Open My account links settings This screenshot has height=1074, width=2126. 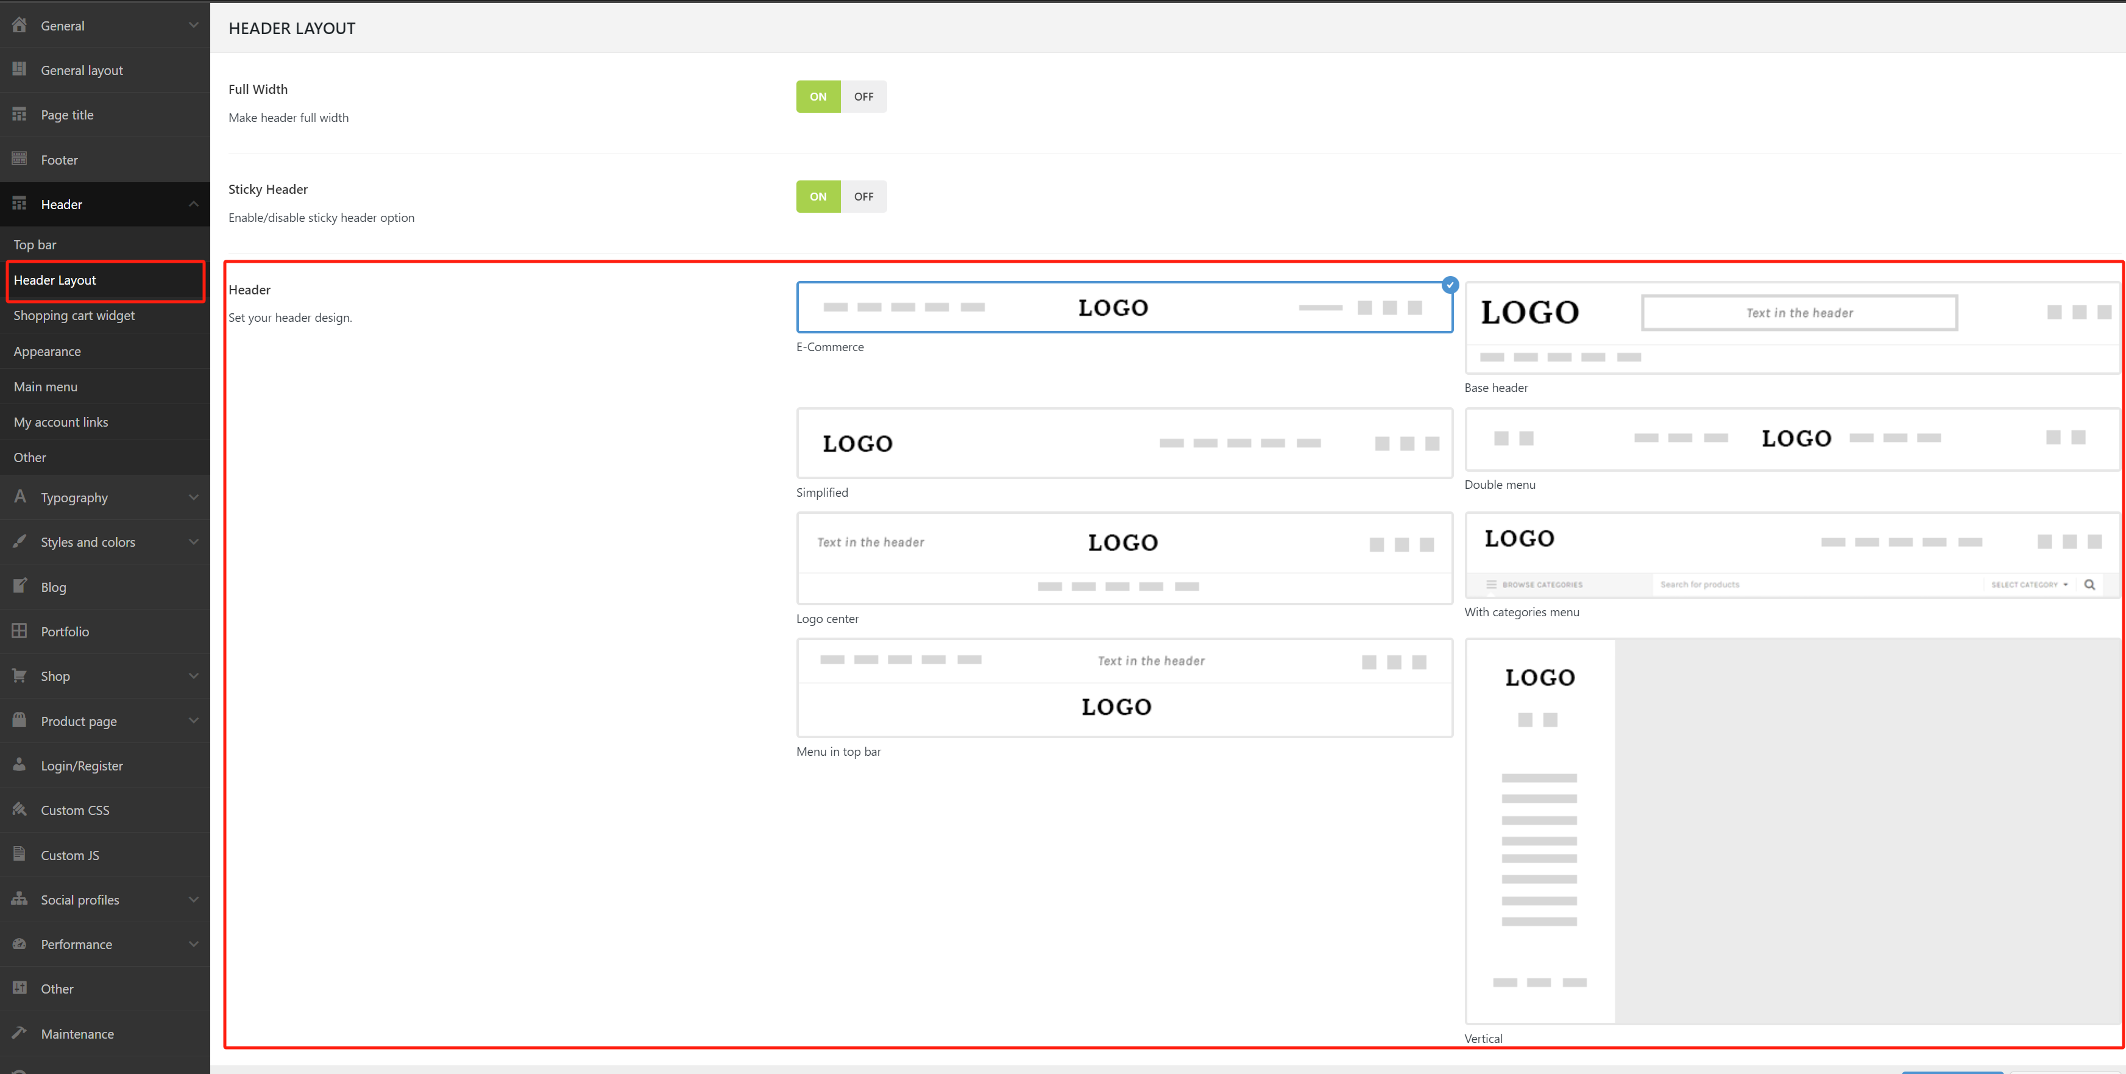[60, 422]
